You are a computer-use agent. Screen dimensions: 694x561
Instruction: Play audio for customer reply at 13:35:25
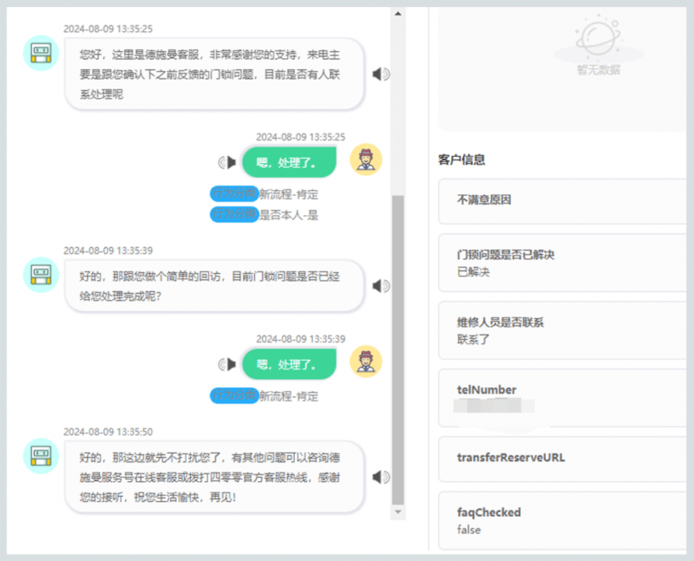coord(227,162)
